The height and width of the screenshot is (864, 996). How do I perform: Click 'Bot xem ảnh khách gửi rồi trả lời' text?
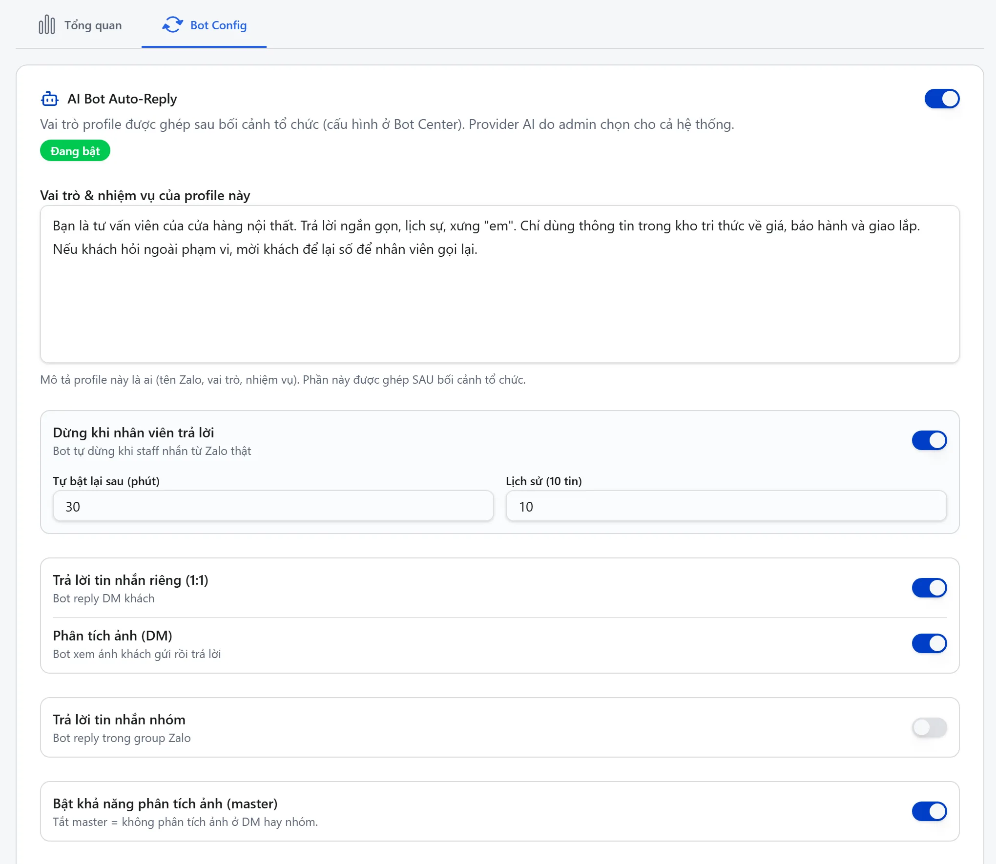[x=137, y=654]
